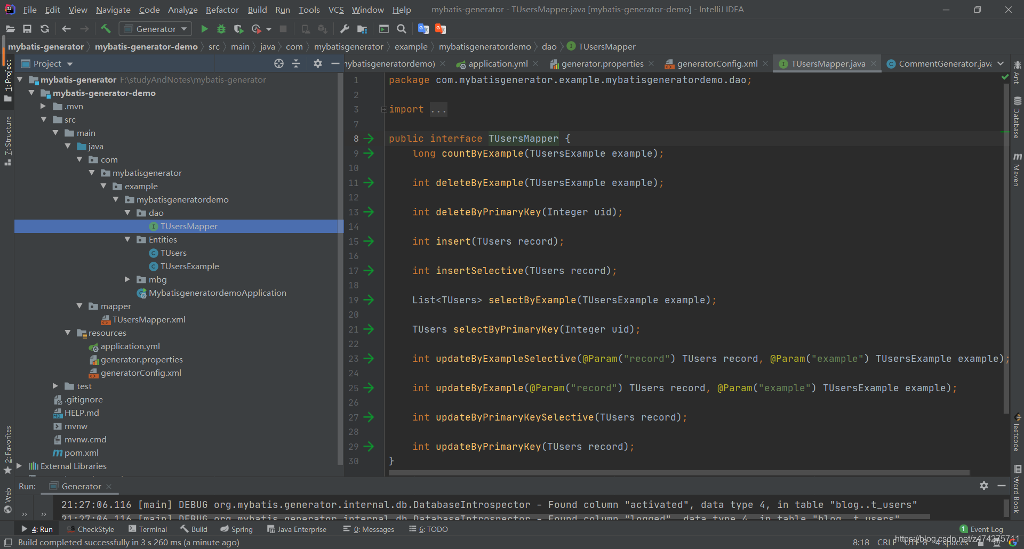Click the editor horizontal scrollbar
The image size is (1024, 549).
click(679, 472)
